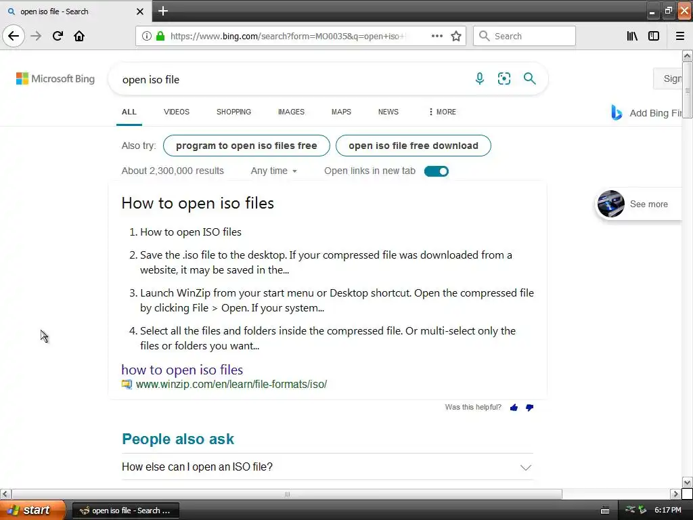The image size is (693, 520).
Task: Open page actions three-dot menu in address bar
Action: pyautogui.click(x=437, y=36)
